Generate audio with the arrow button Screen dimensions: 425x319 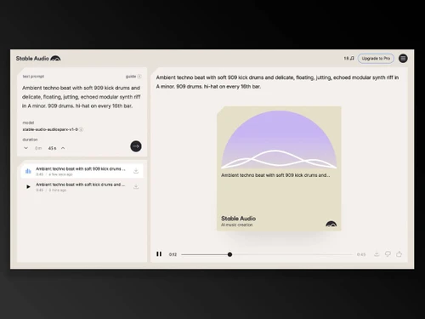click(x=136, y=146)
